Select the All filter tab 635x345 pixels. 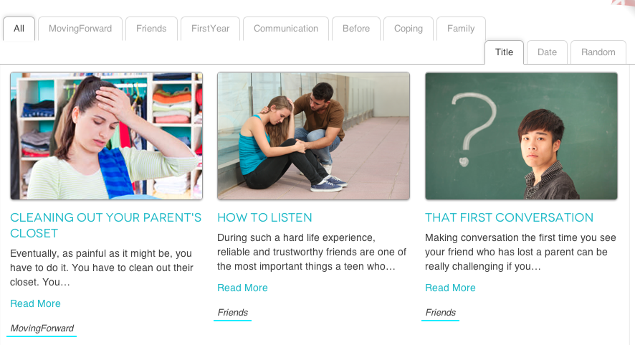19,29
